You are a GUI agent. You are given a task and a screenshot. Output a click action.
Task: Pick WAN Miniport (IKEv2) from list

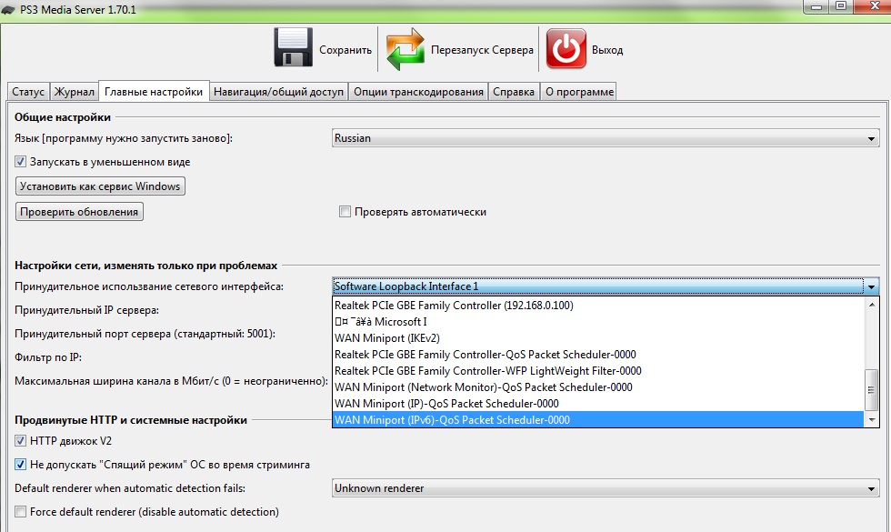click(x=598, y=338)
